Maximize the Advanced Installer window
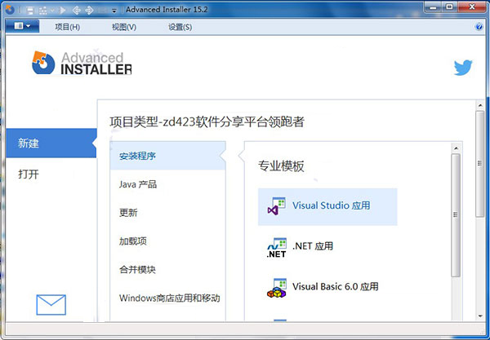Image resolution: width=490 pixels, height=340 pixels. click(449, 7)
